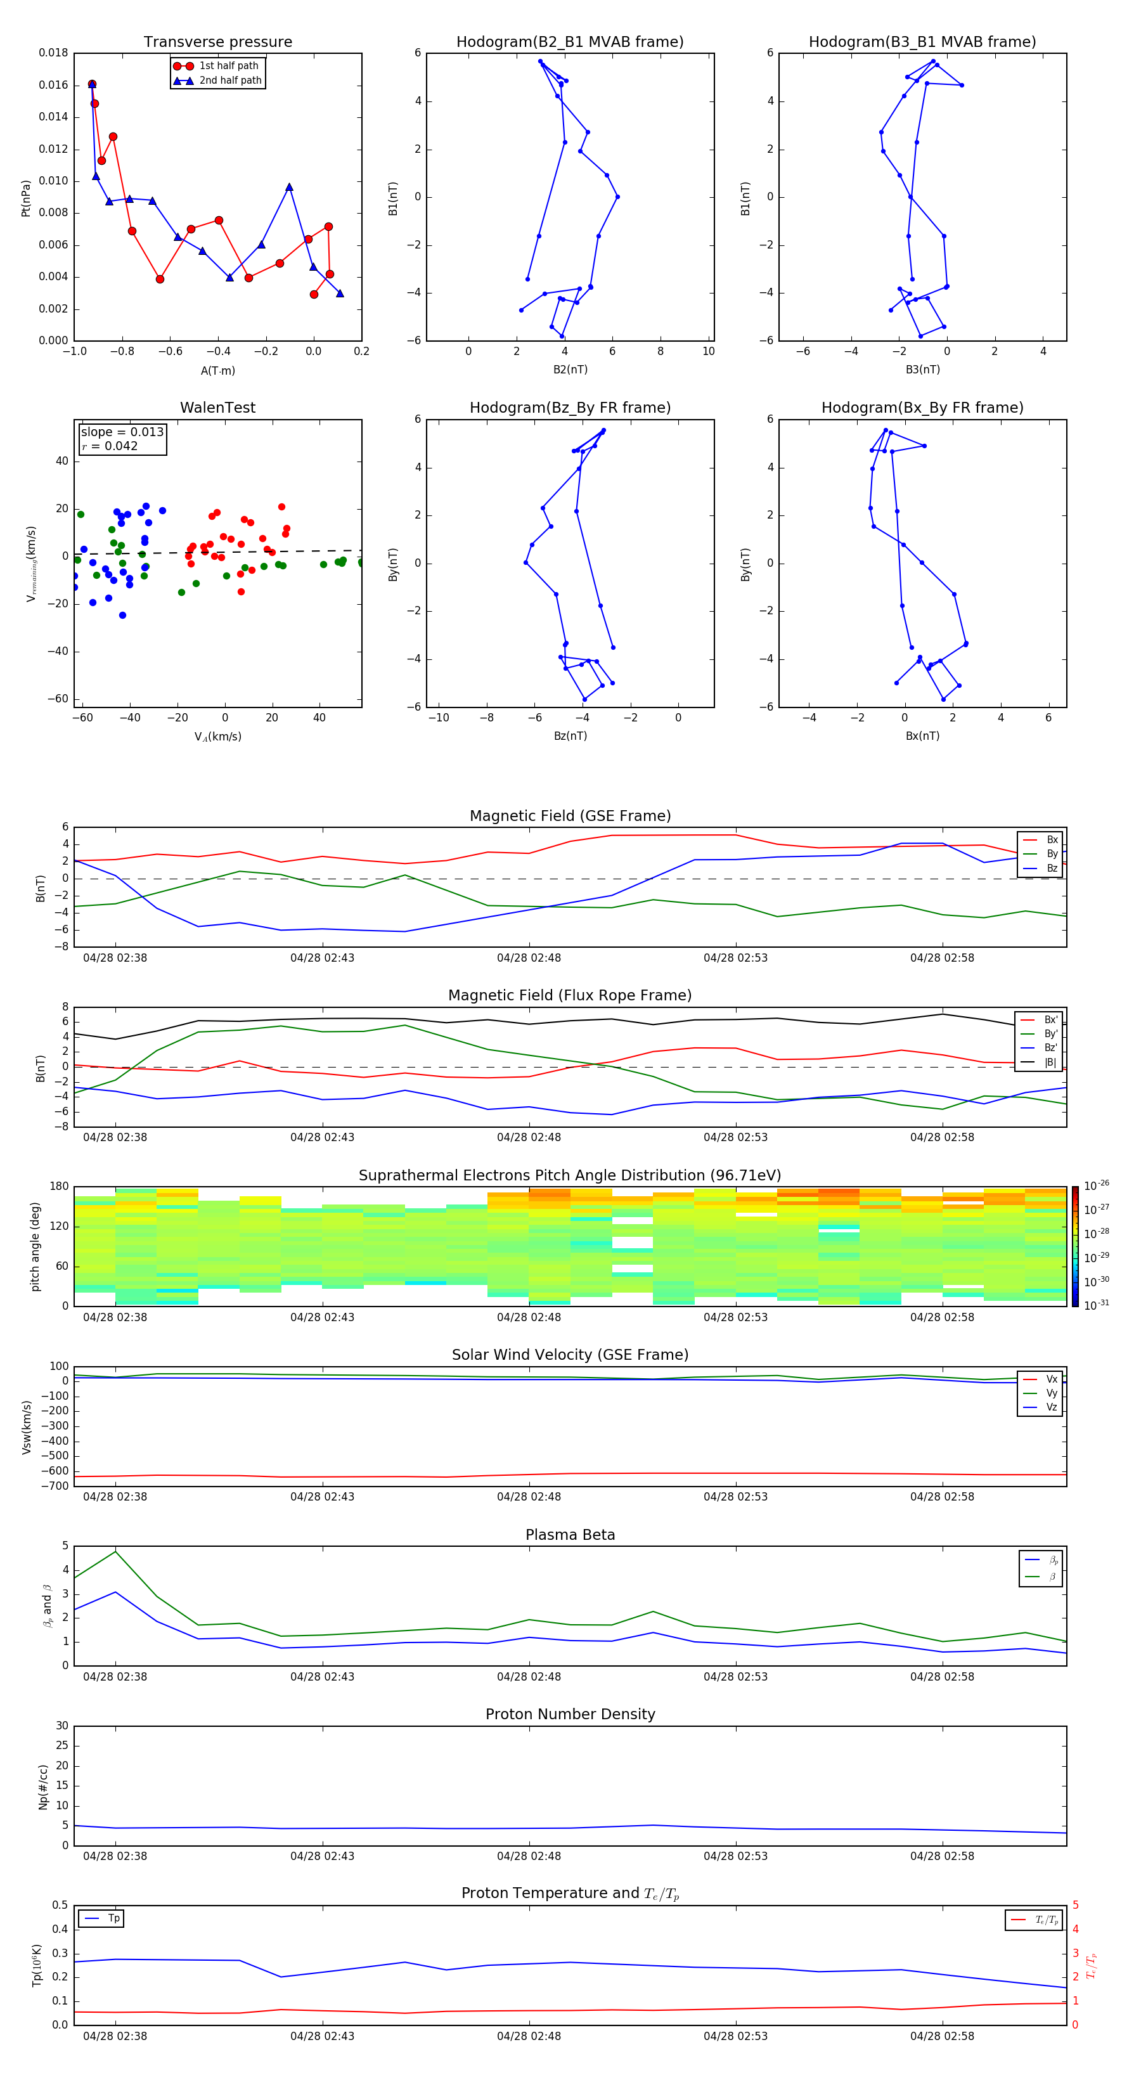Click 'V_remaining(km/s)' y-axis label
The width and height of the screenshot is (1141, 2092).
pos(32,564)
